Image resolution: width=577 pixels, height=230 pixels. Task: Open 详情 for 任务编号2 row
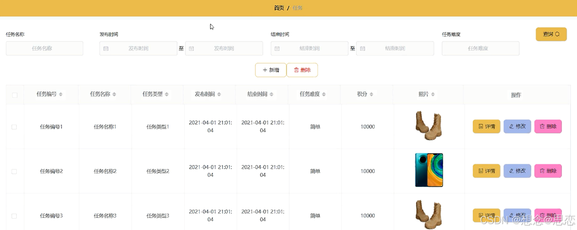click(x=486, y=171)
